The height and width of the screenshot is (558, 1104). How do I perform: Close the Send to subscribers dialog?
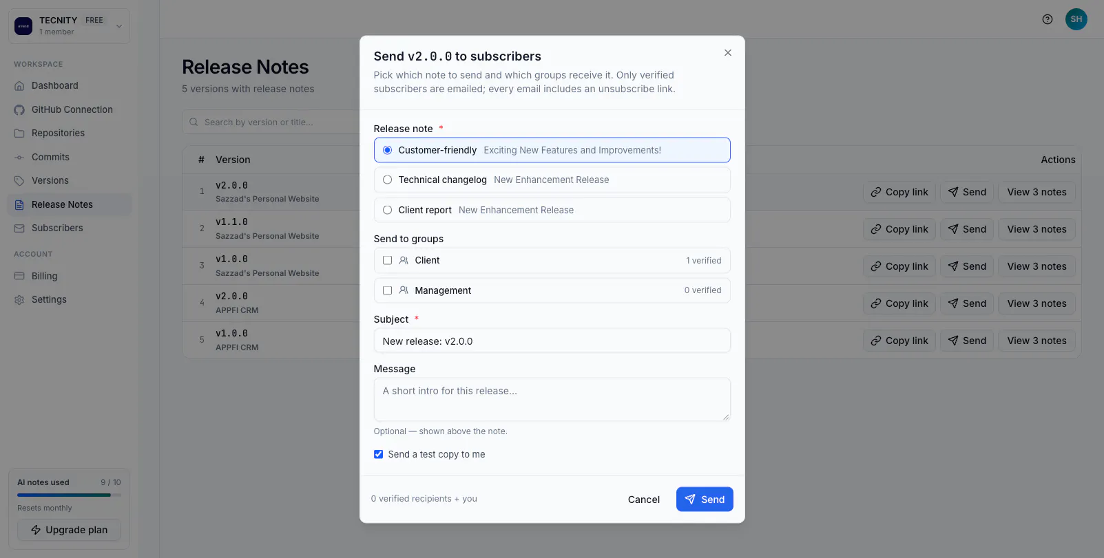click(727, 53)
